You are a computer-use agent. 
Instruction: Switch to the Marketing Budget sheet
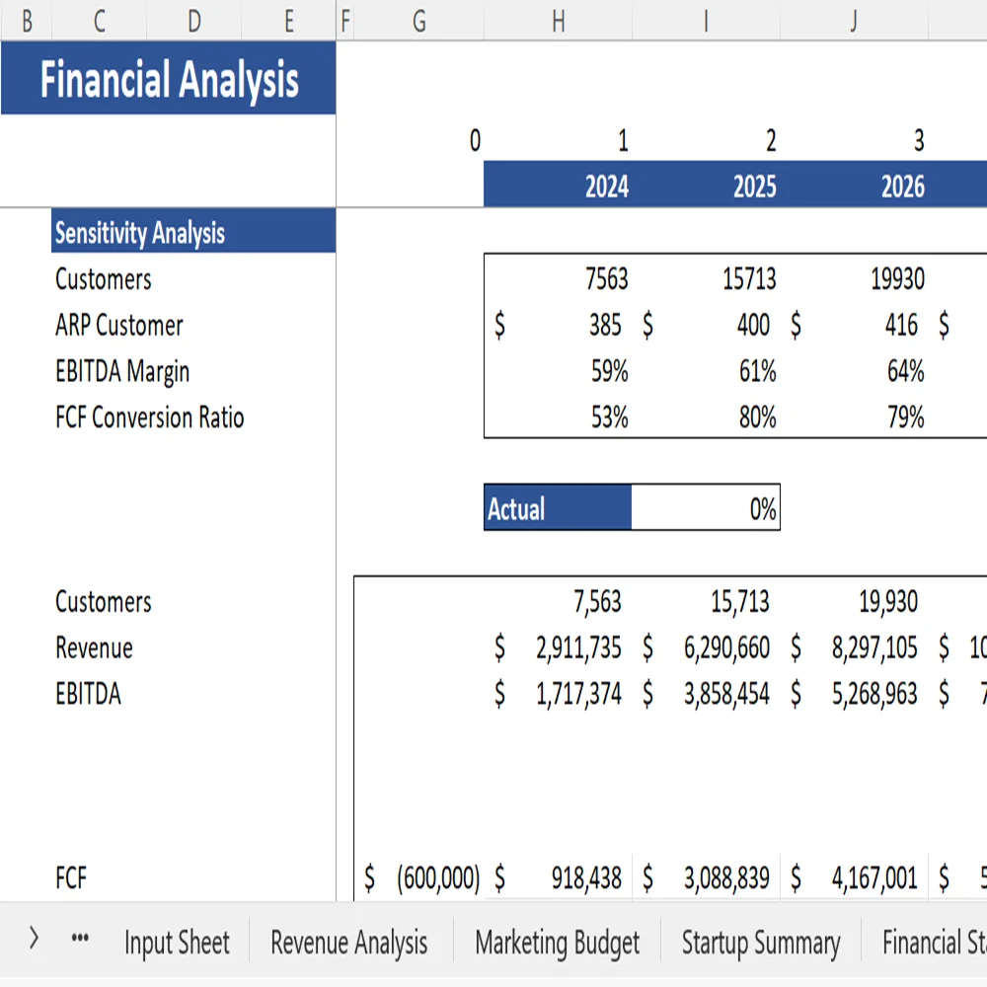tap(558, 943)
